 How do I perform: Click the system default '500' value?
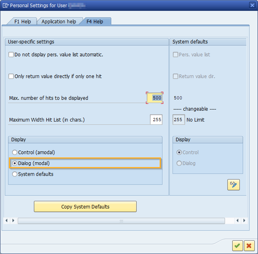click(x=178, y=98)
